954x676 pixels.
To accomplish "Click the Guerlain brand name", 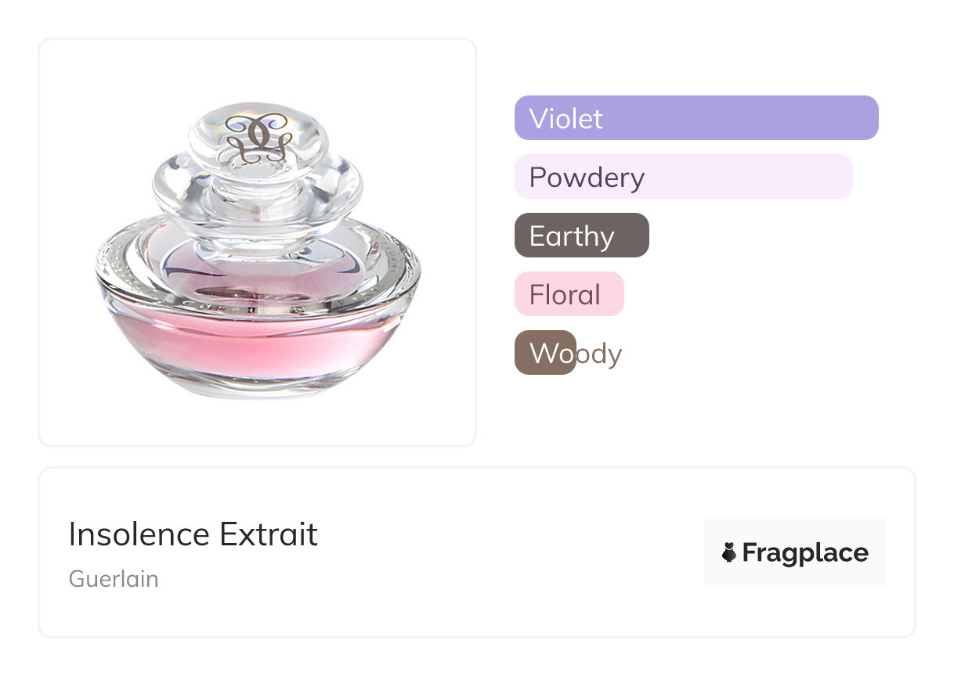I will point(114,579).
